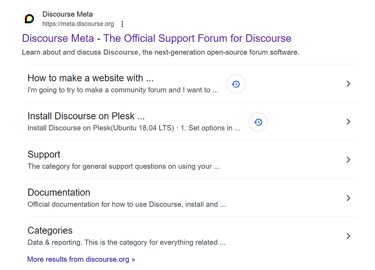Open the Documentation sitelink
This screenshot has height=270, width=375.
tap(59, 192)
